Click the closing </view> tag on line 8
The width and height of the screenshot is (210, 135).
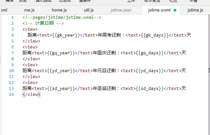31,59
